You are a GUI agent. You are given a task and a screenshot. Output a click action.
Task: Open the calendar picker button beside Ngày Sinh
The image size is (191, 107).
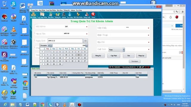[x=85, y=41]
